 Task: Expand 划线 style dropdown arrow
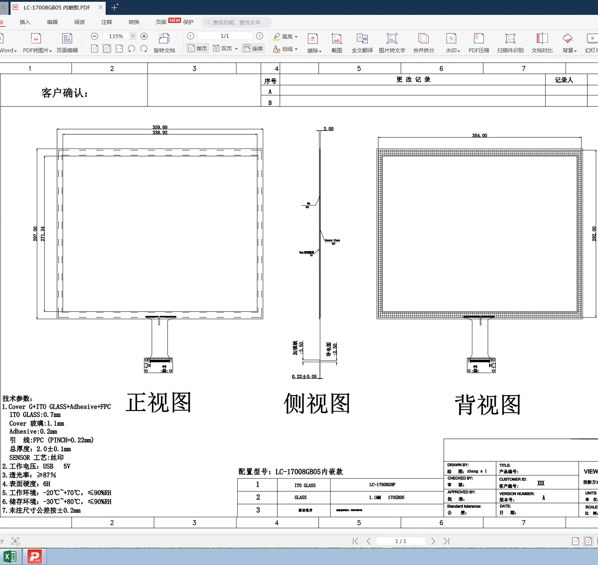click(296, 49)
